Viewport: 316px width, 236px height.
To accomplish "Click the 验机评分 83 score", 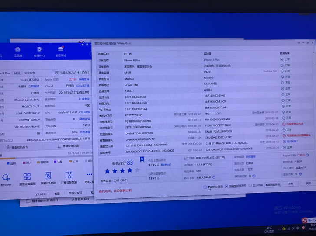I will click(x=122, y=163).
